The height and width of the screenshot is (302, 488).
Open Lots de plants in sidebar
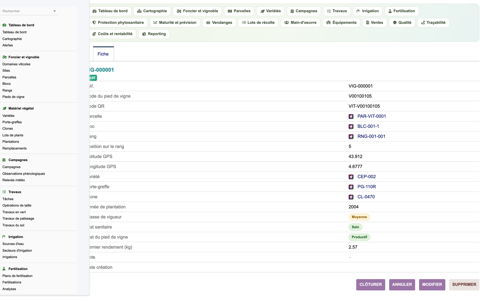13,135
